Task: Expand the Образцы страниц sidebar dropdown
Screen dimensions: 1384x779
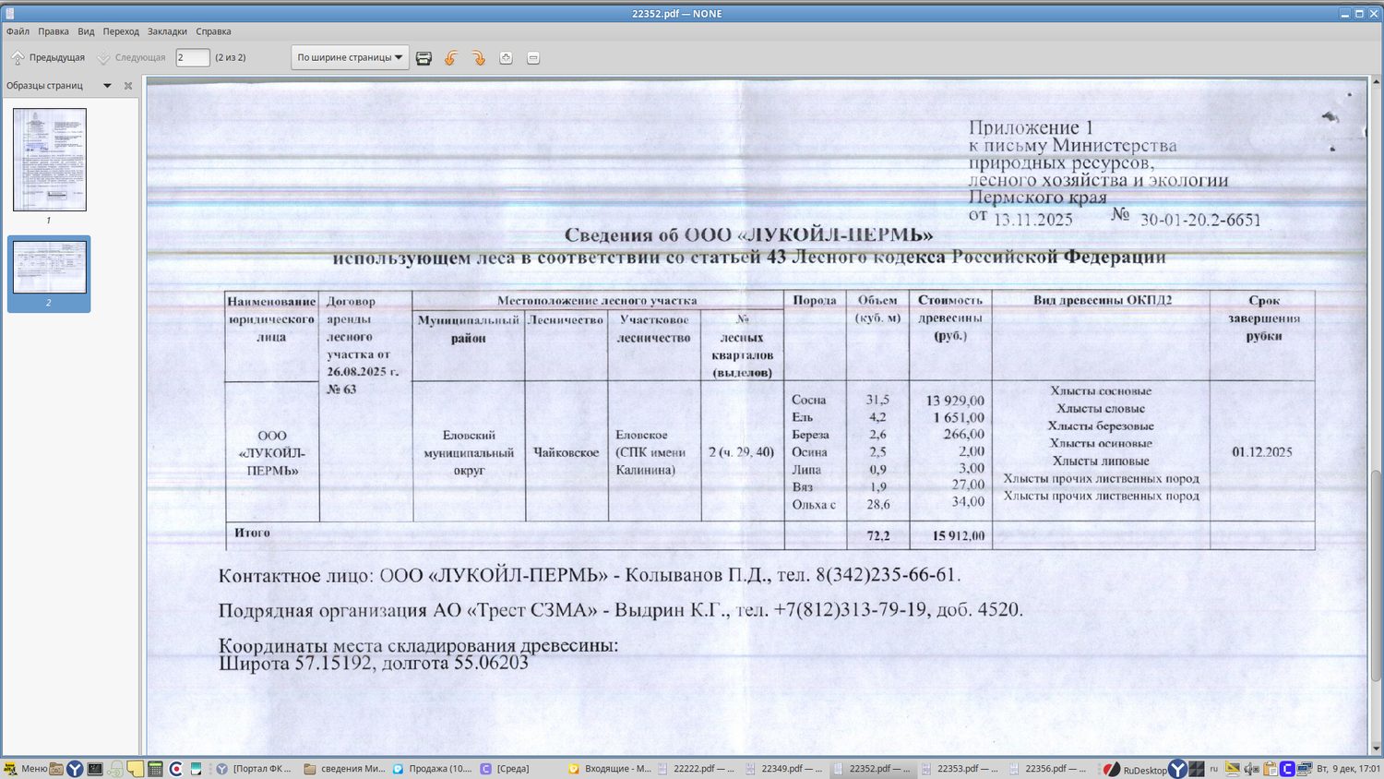Action: click(107, 86)
